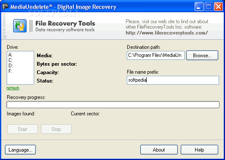Click into the Destination path field
Image resolution: width=225 pixels, height=160 pixels.
point(155,55)
